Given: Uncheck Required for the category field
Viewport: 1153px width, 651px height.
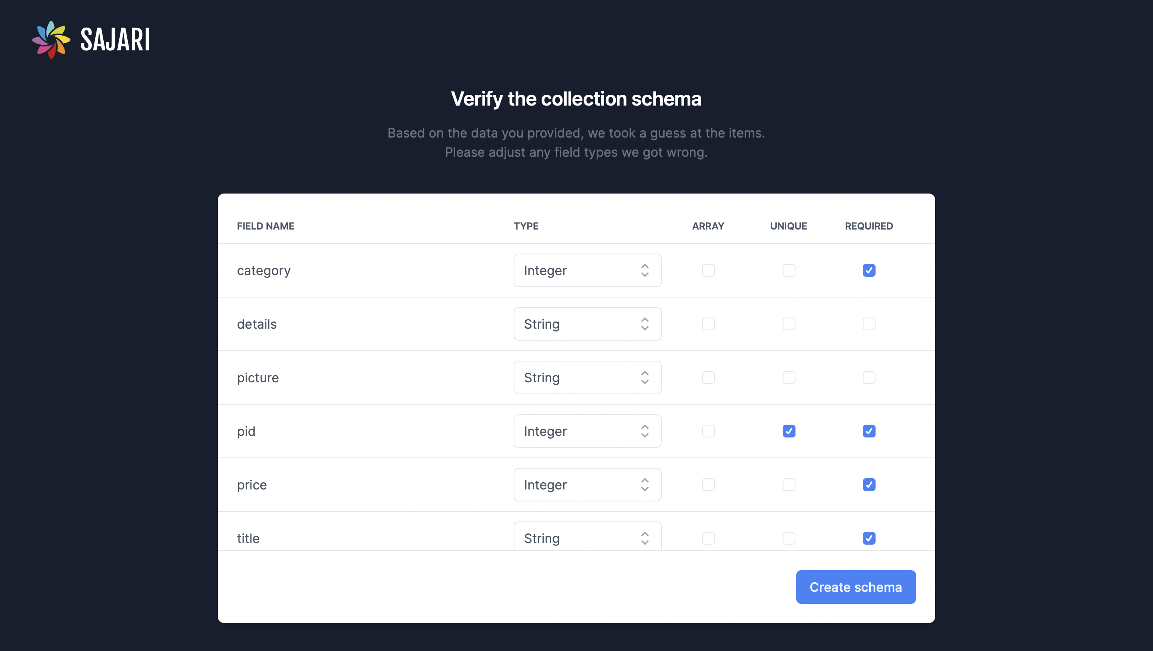Looking at the screenshot, I should pyautogui.click(x=869, y=270).
